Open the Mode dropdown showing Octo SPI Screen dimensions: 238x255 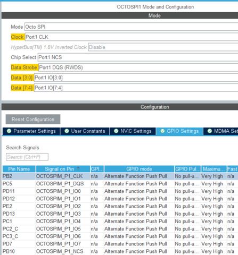click(x=132, y=27)
